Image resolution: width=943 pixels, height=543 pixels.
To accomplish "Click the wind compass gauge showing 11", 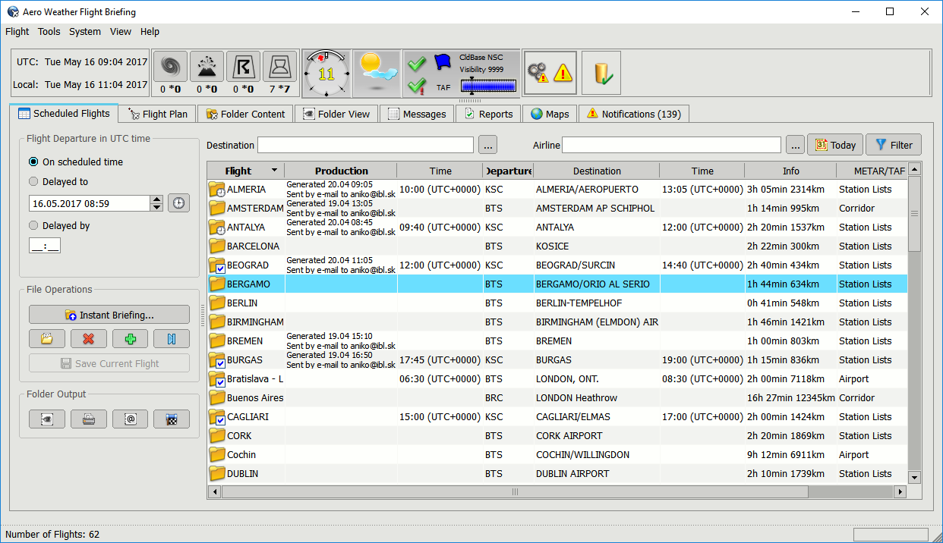I will tap(326, 74).
